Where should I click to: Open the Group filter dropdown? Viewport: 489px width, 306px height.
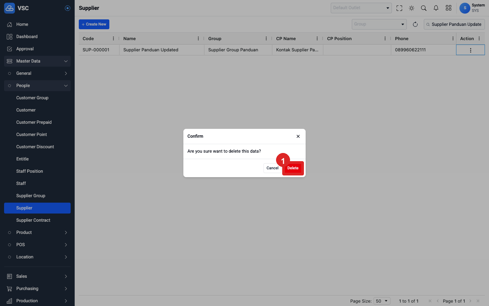(379, 24)
